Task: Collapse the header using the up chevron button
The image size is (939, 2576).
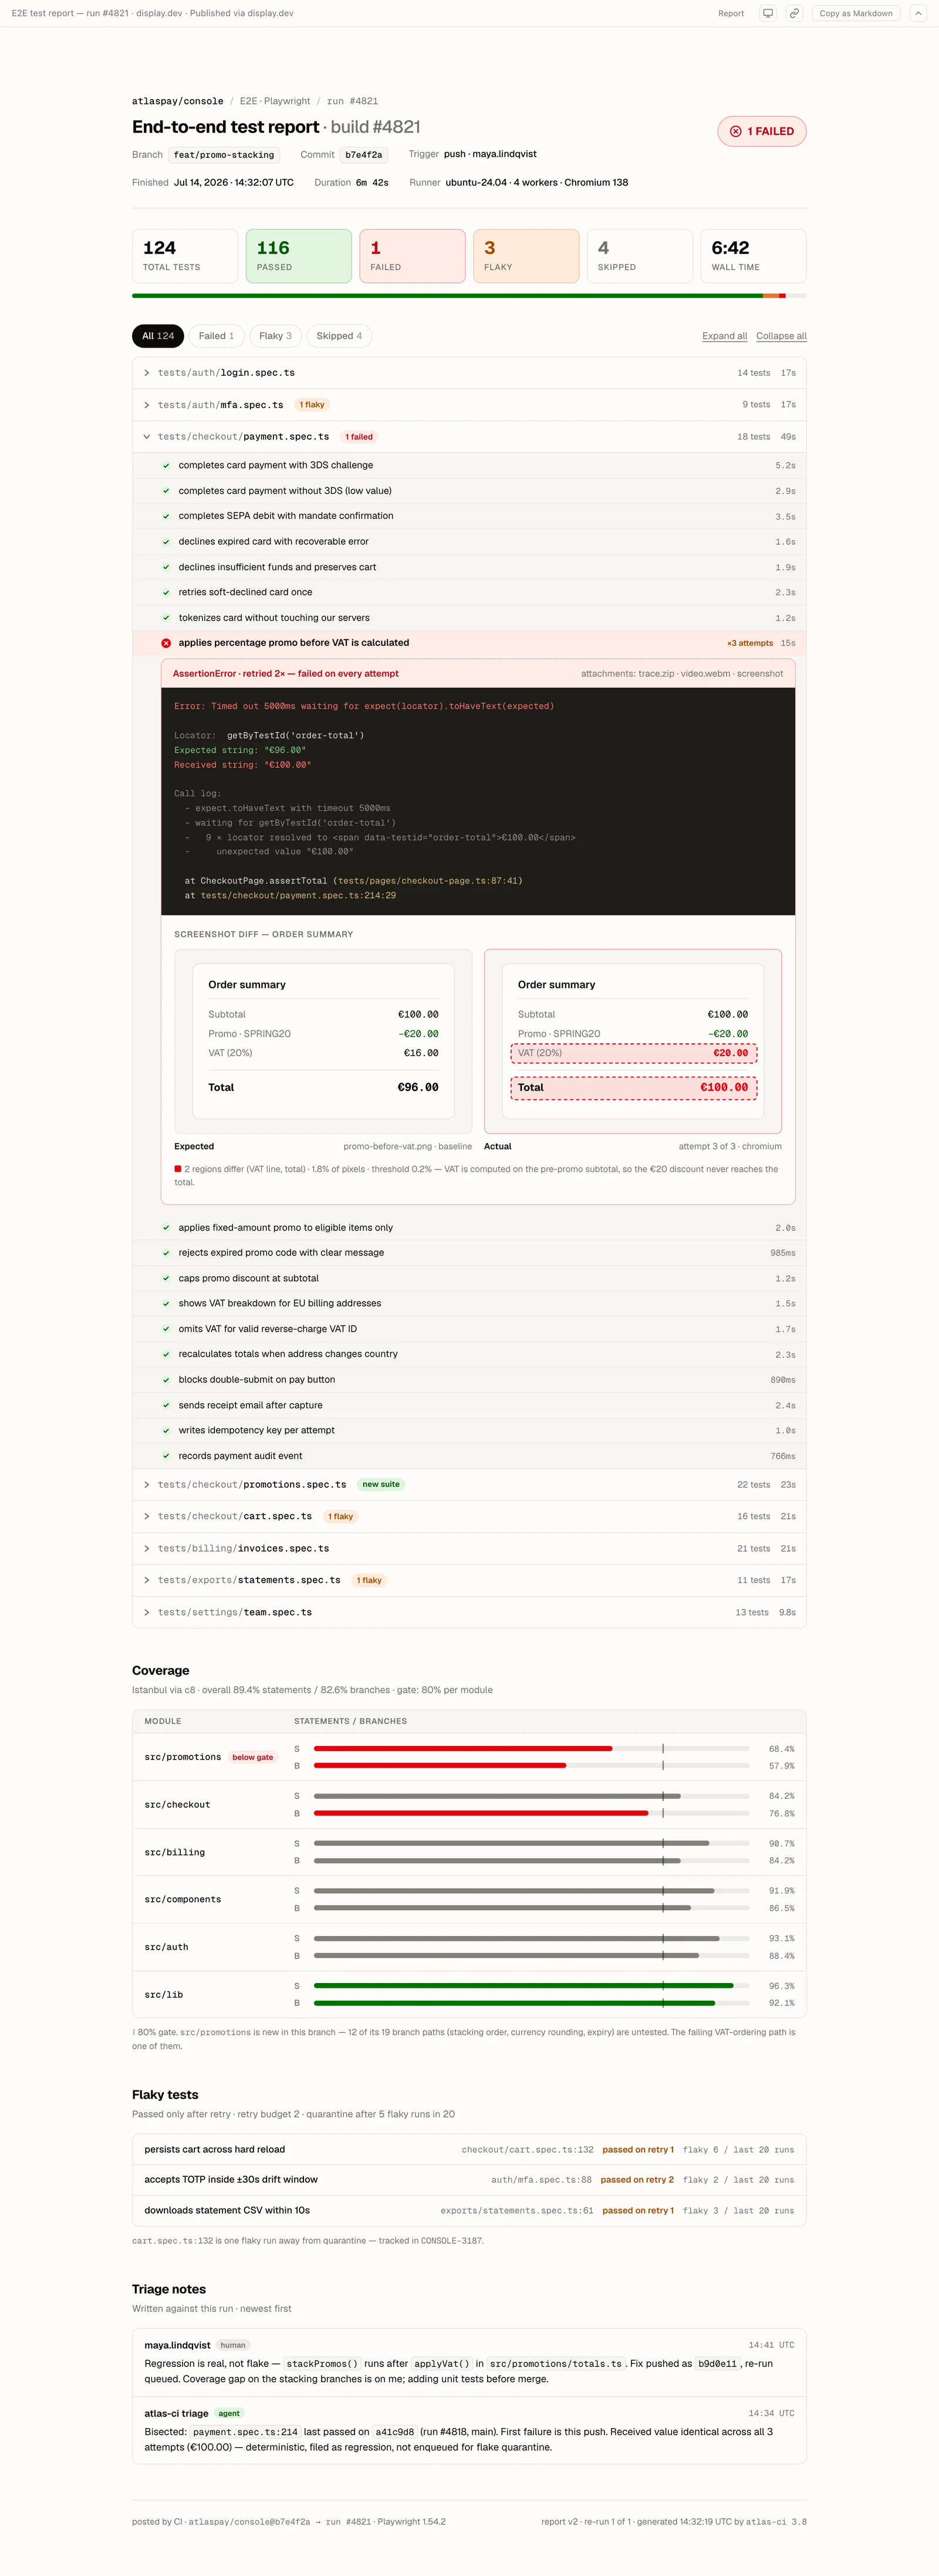Action: (917, 13)
